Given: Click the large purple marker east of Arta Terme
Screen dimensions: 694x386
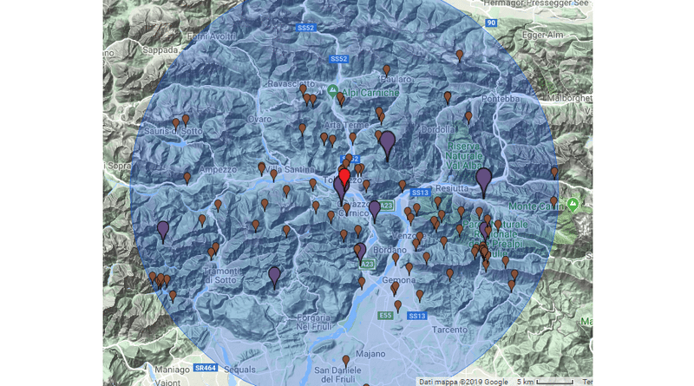Looking at the screenshot, I should click(387, 142).
